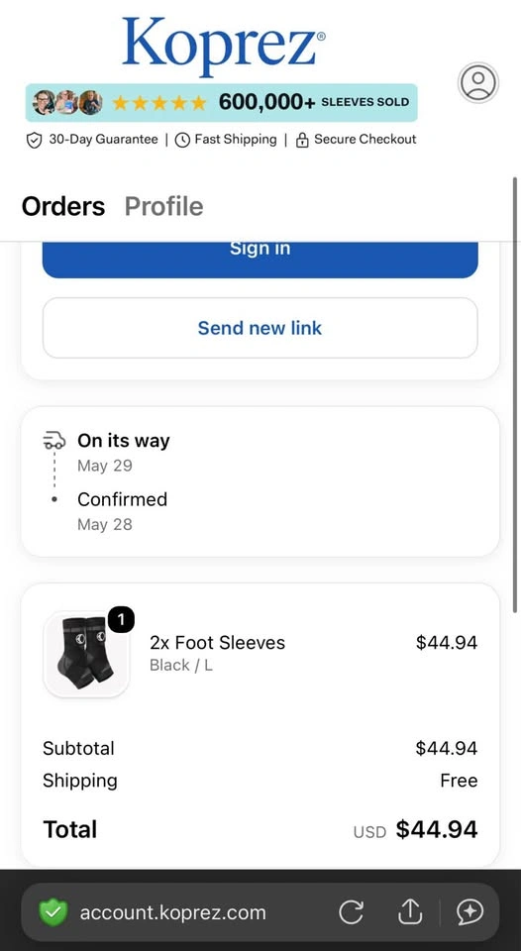
Task: Tap the Fast Shipping clock icon
Action: click(x=182, y=140)
